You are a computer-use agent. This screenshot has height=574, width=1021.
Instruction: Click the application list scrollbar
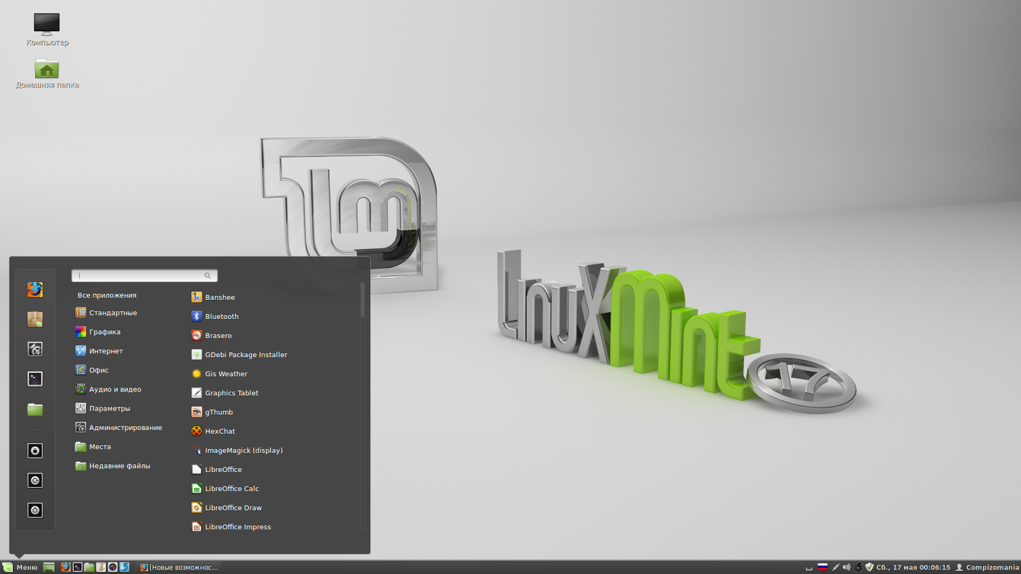362,300
